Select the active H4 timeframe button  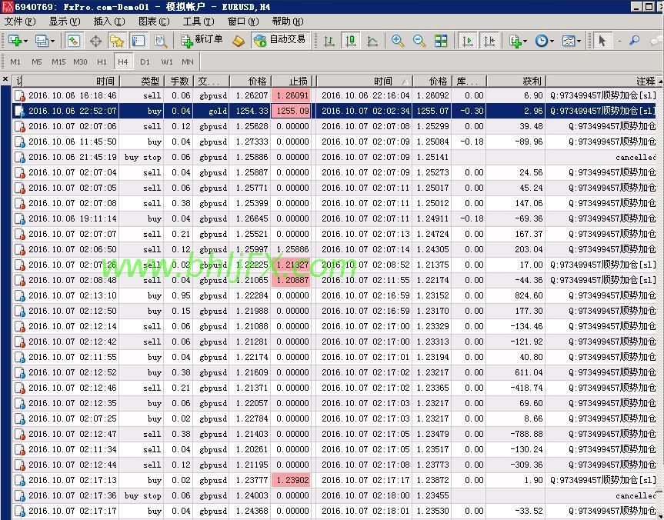[123, 62]
